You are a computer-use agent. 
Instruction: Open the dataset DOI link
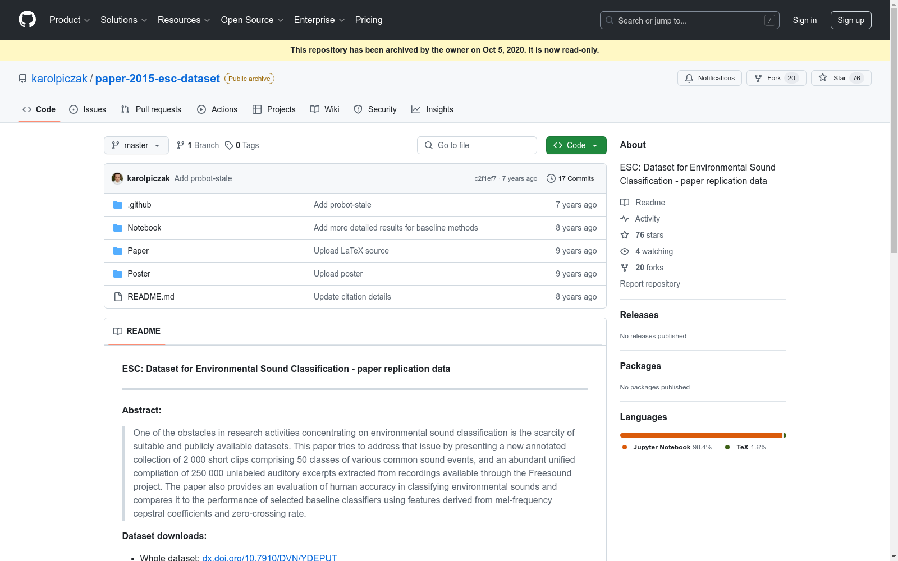[x=269, y=557]
